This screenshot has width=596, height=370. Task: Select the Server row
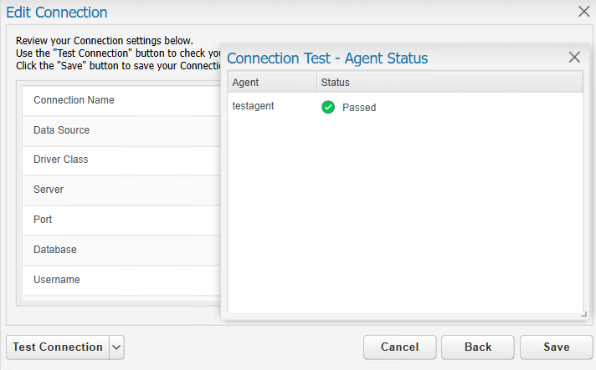pos(121,190)
